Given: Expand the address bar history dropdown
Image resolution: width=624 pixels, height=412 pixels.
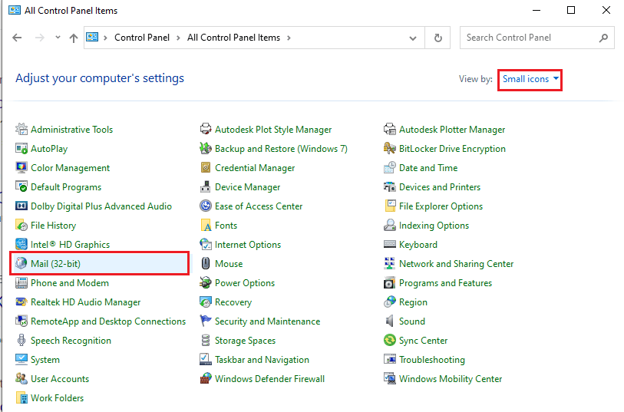Looking at the screenshot, I should pyautogui.click(x=413, y=38).
